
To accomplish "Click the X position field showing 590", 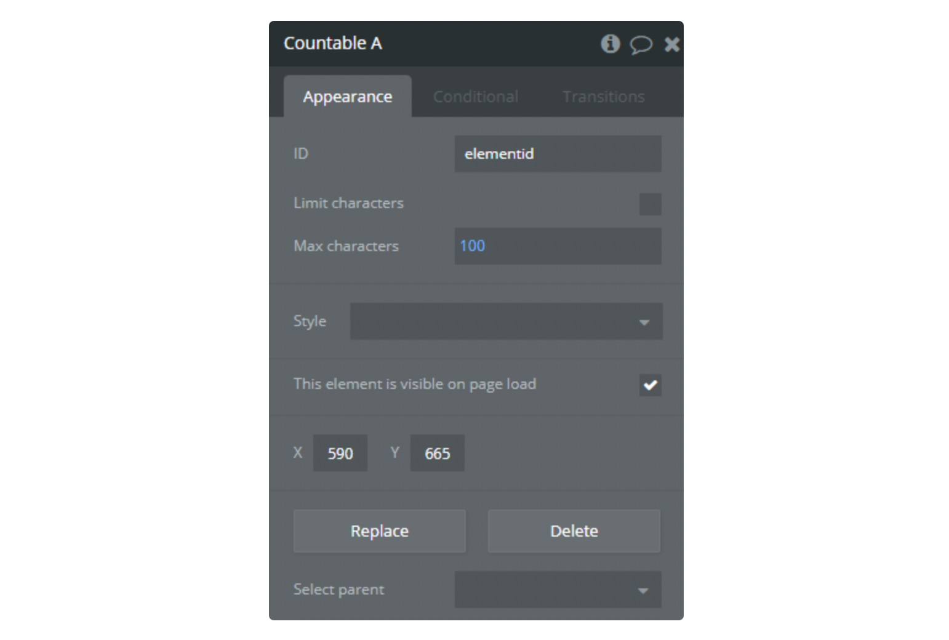I will 340,453.
